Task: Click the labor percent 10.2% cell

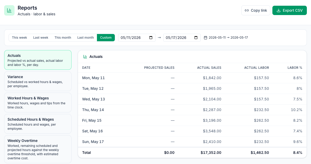Action: pyautogui.click(x=296, y=110)
